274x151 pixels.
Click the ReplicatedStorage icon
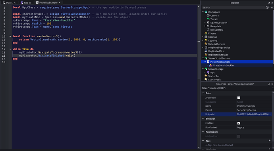[206, 55]
